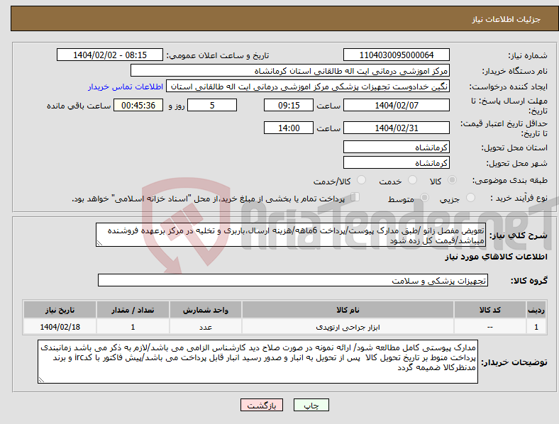Click the تاریخ نیاز column header
Image resolution: width=559 pixels, height=424 pixels.
(x=60, y=310)
